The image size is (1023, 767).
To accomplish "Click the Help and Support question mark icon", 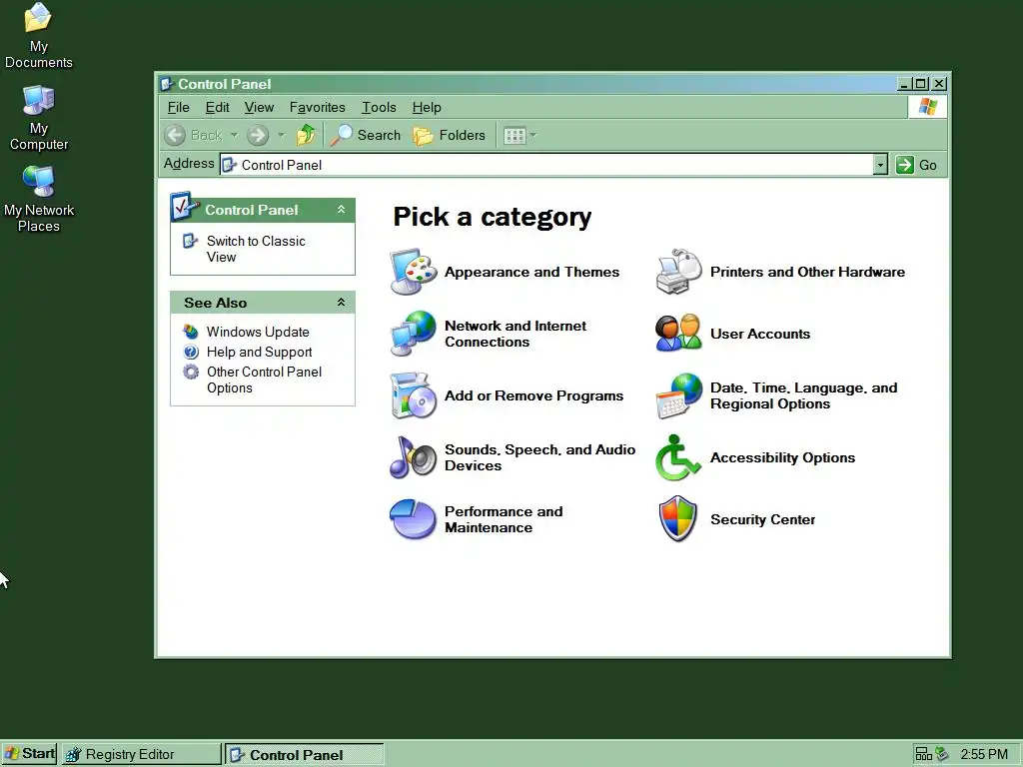I will pyautogui.click(x=191, y=353).
